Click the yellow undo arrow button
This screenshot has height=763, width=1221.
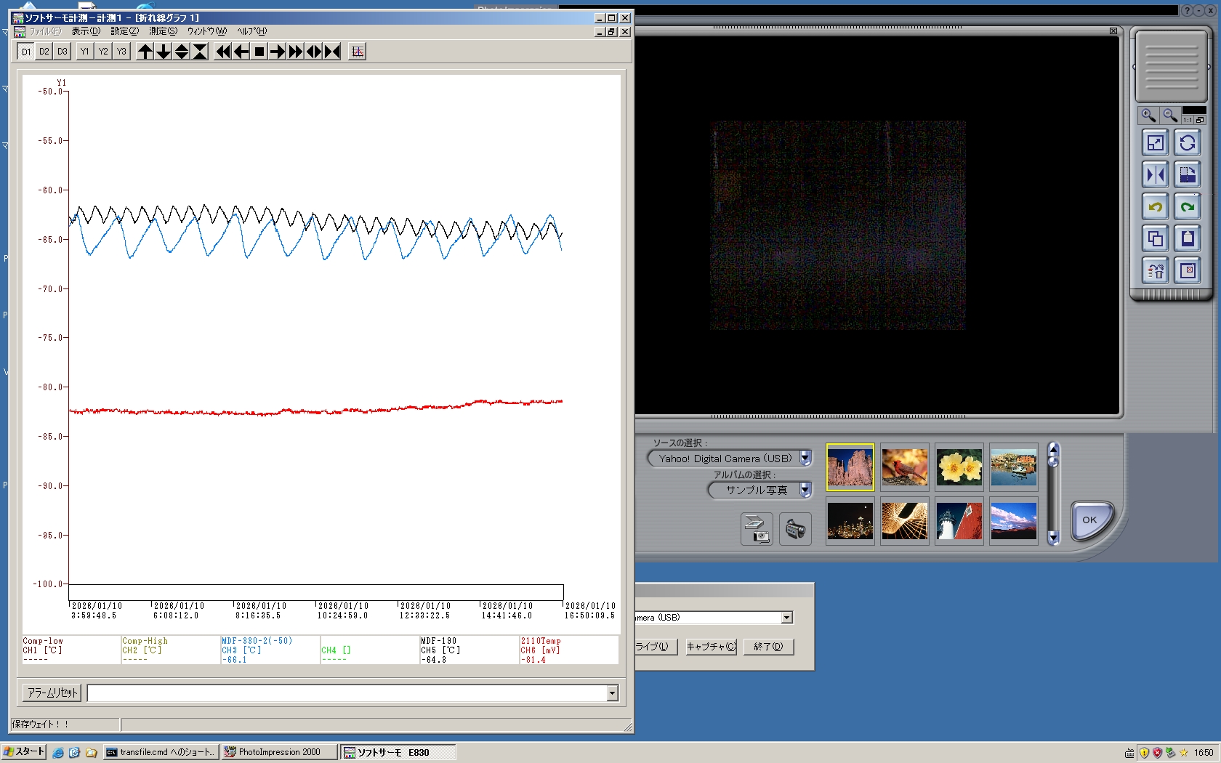(1155, 207)
